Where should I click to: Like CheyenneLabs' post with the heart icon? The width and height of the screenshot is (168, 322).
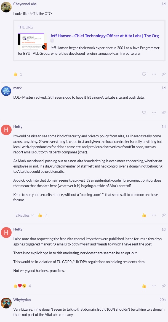point(144,74)
